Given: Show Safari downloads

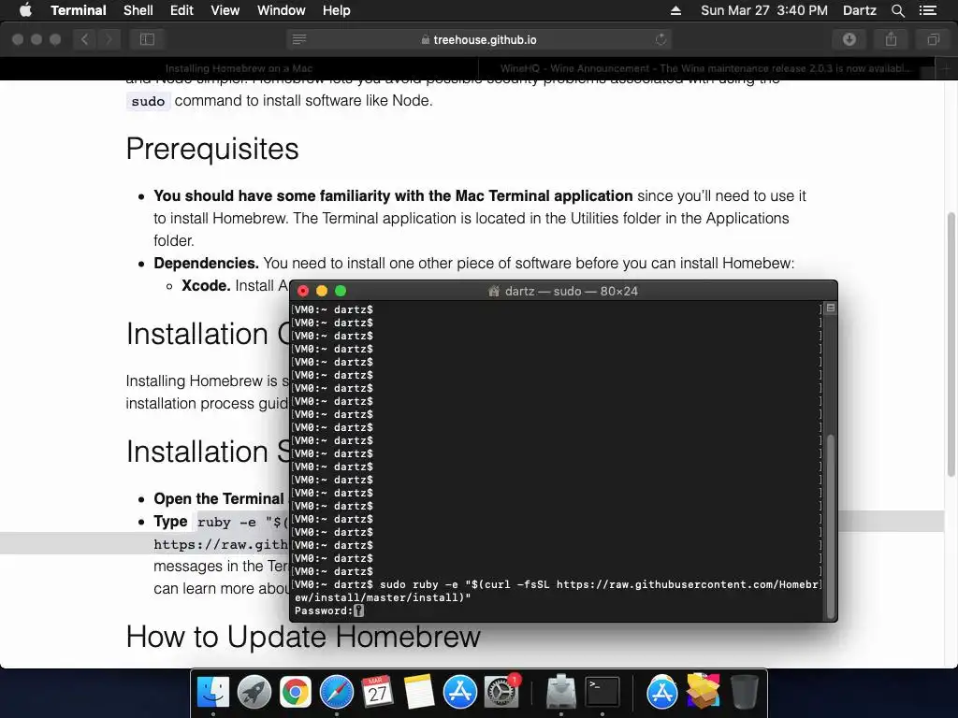Looking at the screenshot, I should tap(849, 39).
